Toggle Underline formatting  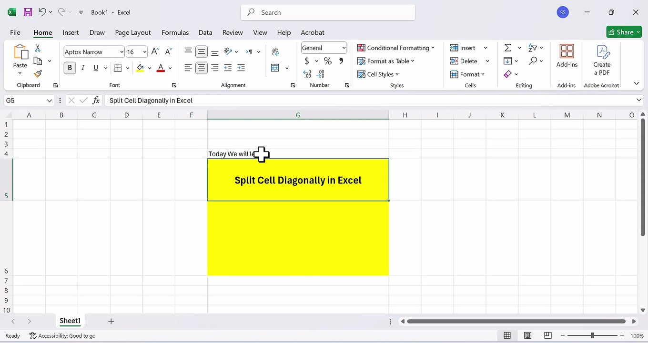pos(96,68)
